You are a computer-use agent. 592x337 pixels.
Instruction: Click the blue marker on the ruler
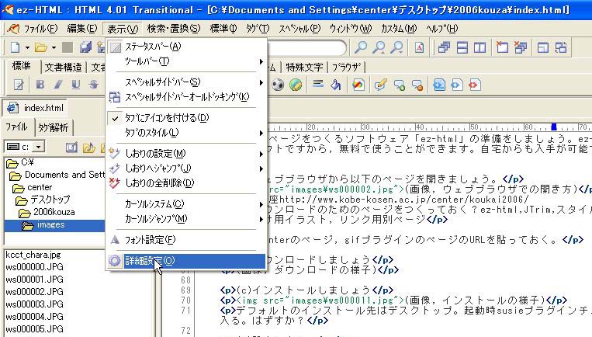point(554,127)
